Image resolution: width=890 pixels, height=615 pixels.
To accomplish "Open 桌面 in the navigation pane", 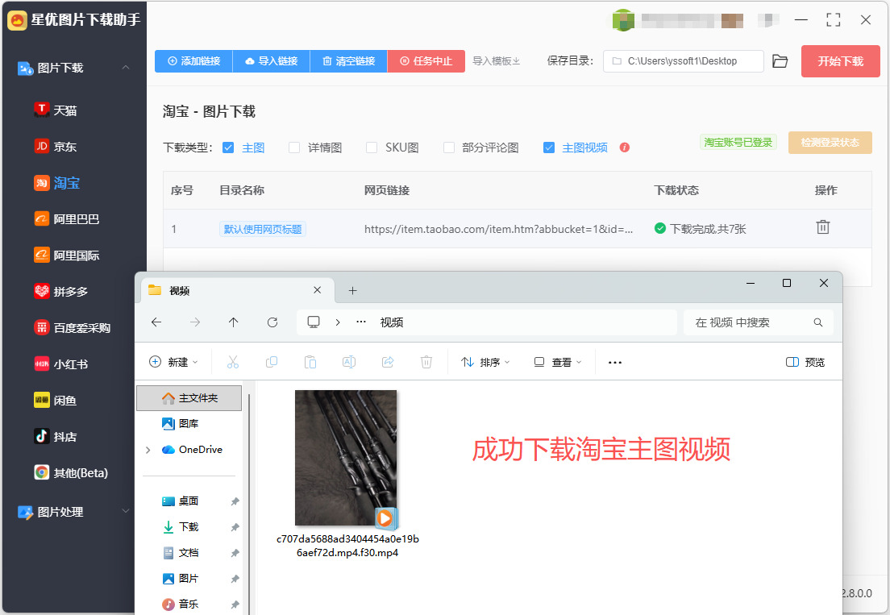I will (x=181, y=501).
